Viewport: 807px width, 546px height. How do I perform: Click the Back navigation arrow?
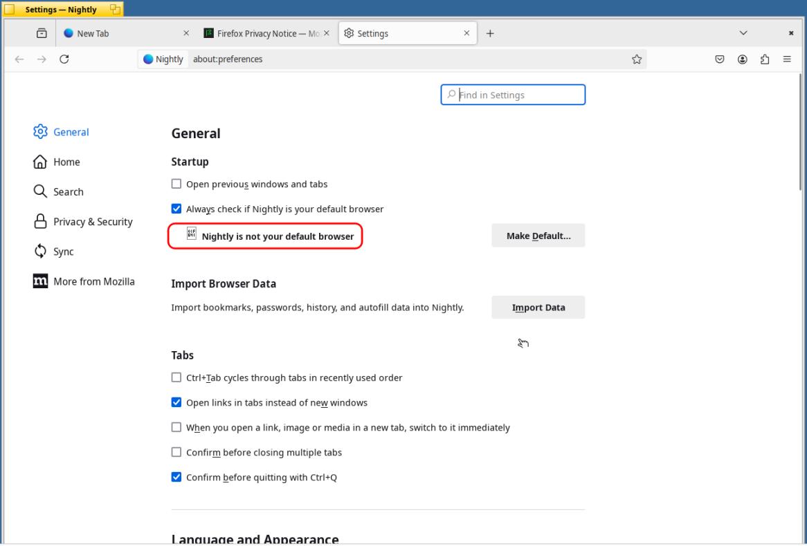[19, 59]
